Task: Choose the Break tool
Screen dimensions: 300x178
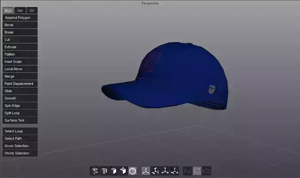Action: tap(20, 32)
